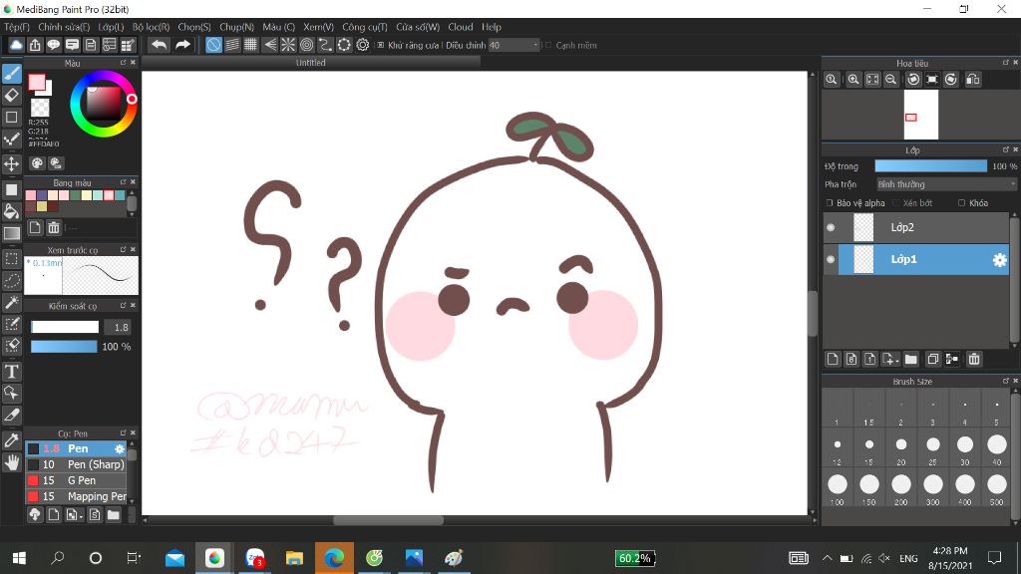
Task: Adjust the Độ trong opacity slider
Action: pyautogui.click(x=930, y=166)
